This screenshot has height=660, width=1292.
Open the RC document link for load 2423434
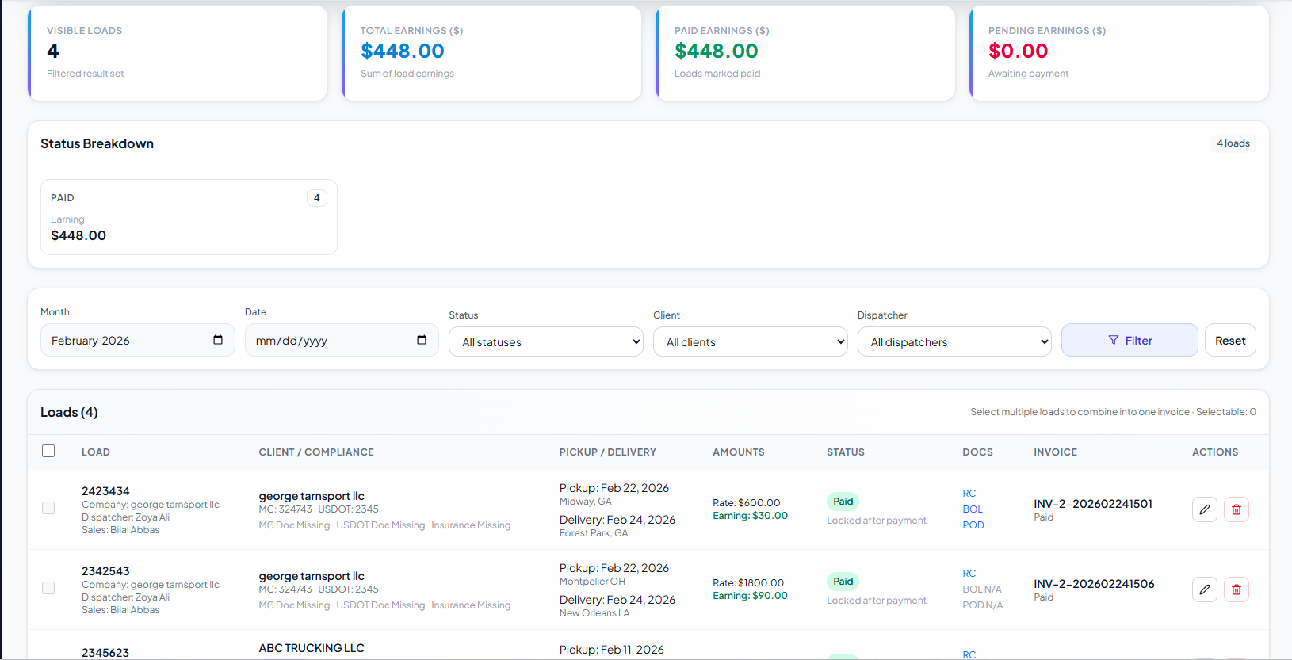click(969, 494)
